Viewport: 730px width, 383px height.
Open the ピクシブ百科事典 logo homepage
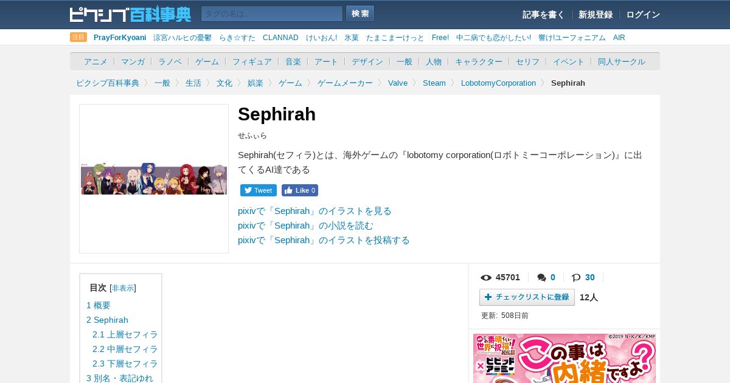coord(130,14)
